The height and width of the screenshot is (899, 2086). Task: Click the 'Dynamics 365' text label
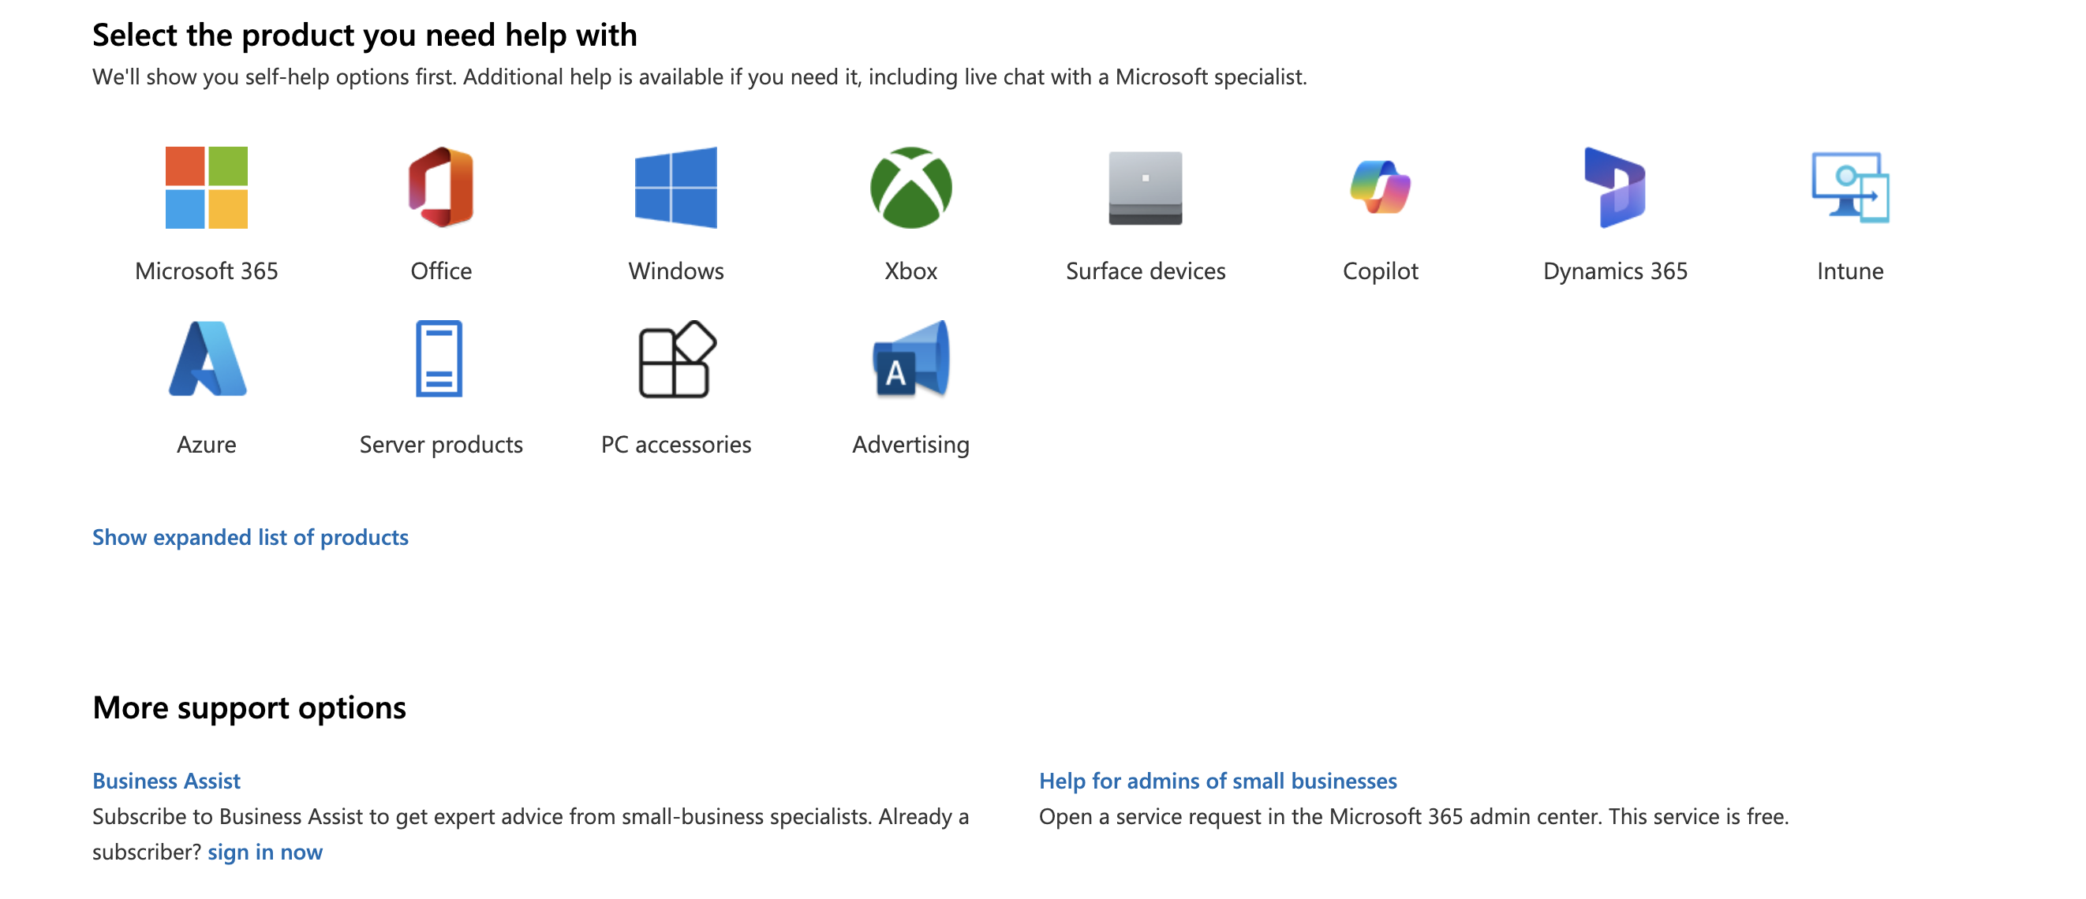tap(1616, 271)
